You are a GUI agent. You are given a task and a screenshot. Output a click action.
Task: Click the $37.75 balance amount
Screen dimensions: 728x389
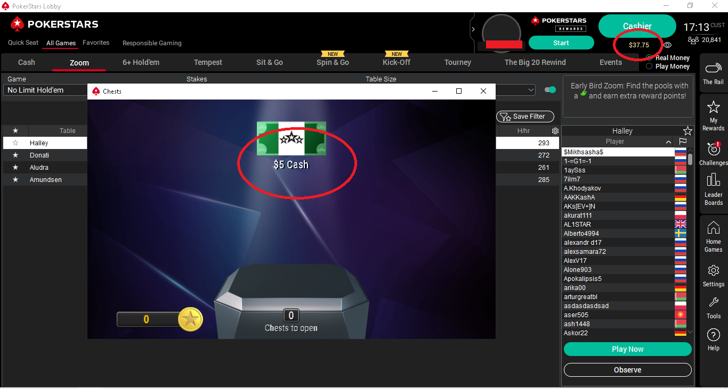(x=638, y=45)
